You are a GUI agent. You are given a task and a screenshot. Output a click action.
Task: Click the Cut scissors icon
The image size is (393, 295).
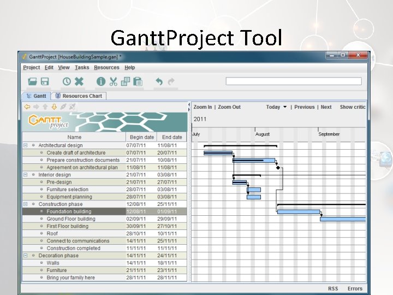click(x=114, y=81)
